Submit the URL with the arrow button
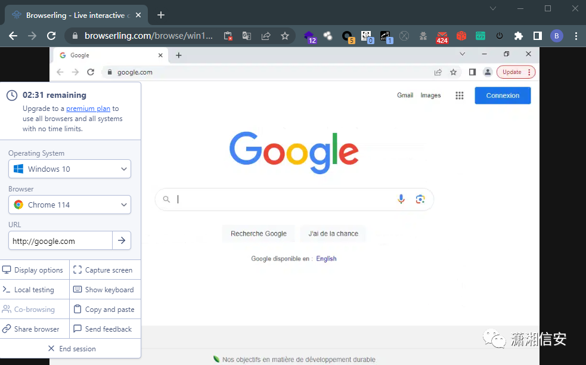Screen dimensions: 586x365 pyautogui.click(x=122, y=240)
